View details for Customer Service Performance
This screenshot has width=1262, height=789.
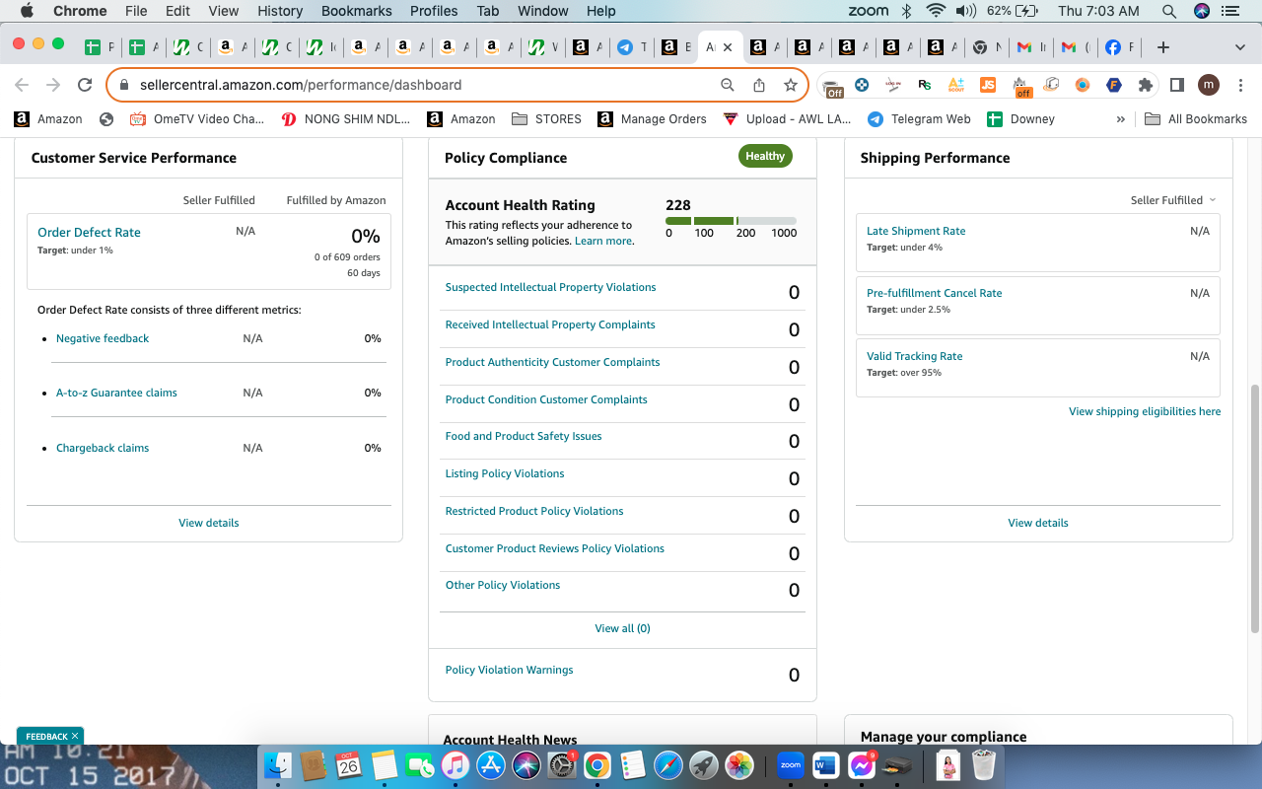pyautogui.click(x=208, y=523)
